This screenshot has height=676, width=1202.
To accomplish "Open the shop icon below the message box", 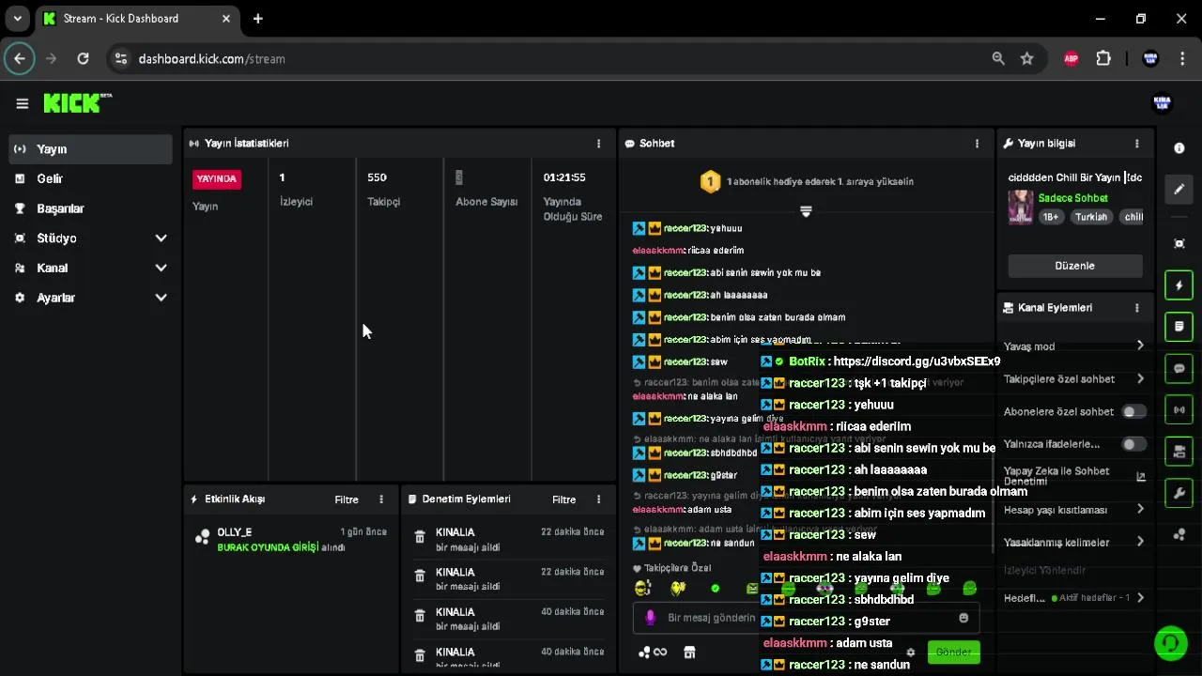I will click(689, 653).
